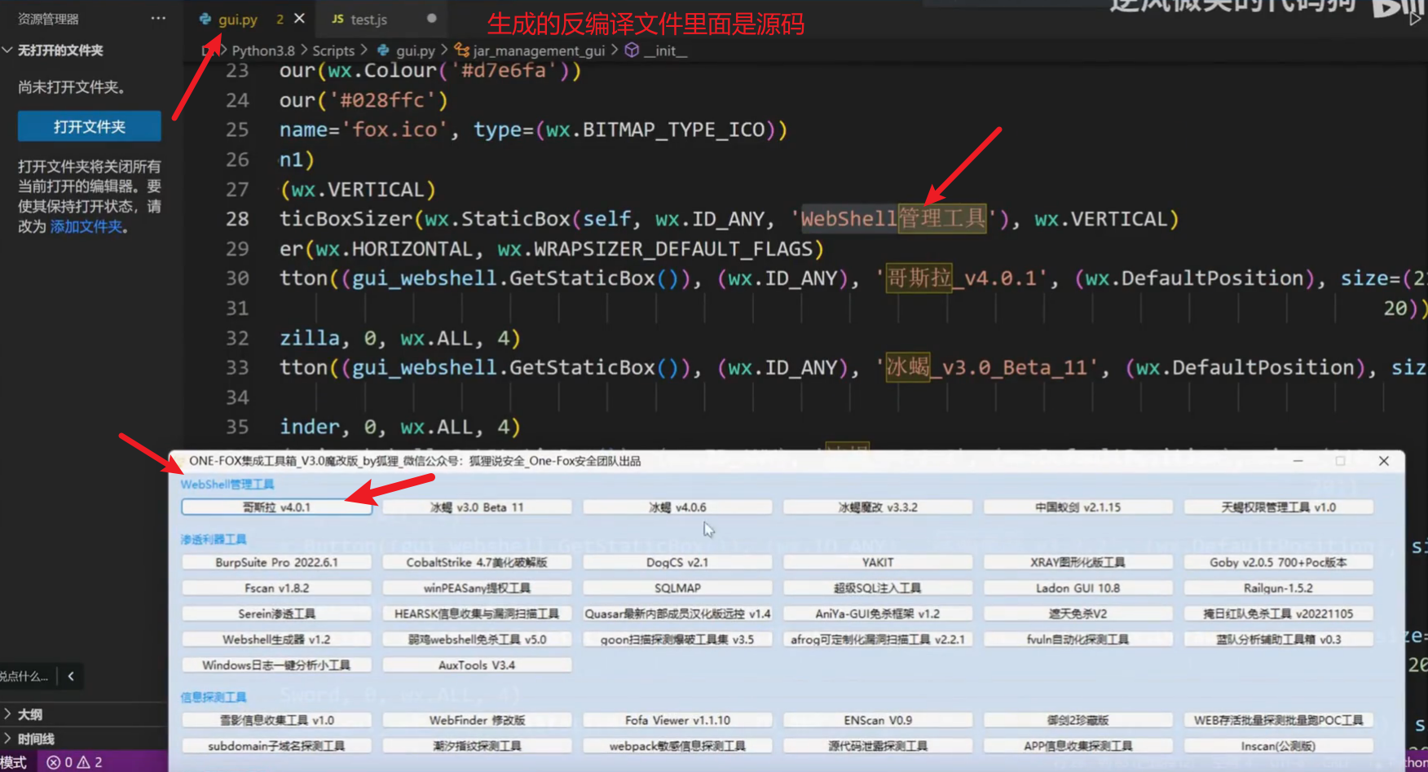The height and width of the screenshot is (772, 1428).
Task: Launch the SQLMAP tool button
Action: (x=677, y=588)
